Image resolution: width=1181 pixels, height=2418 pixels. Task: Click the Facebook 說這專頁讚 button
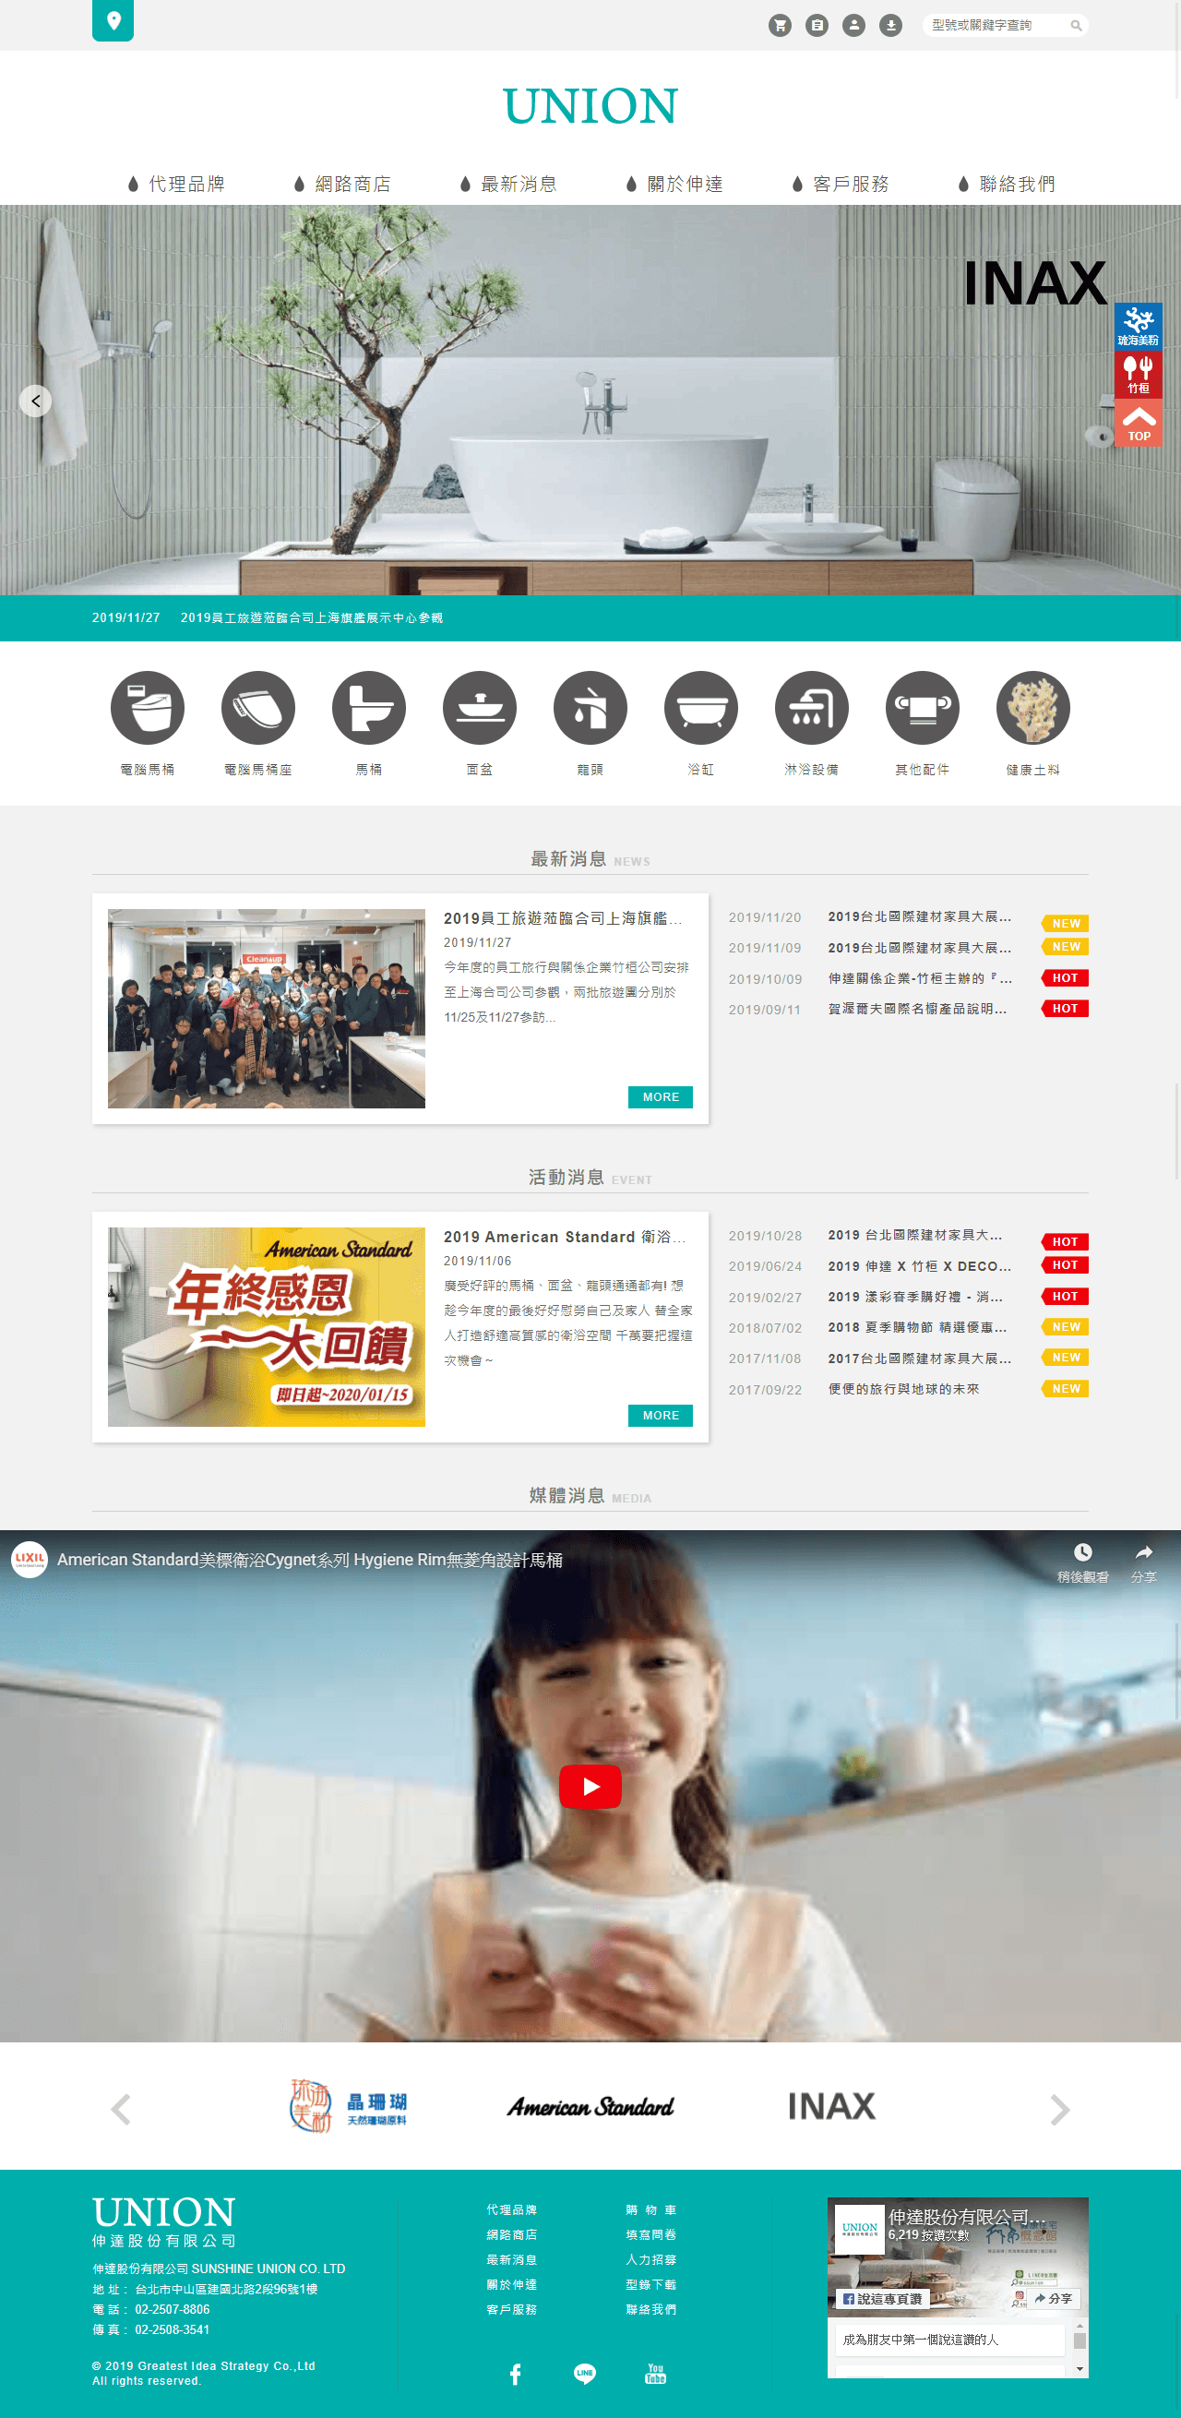pyautogui.click(x=882, y=2299)
